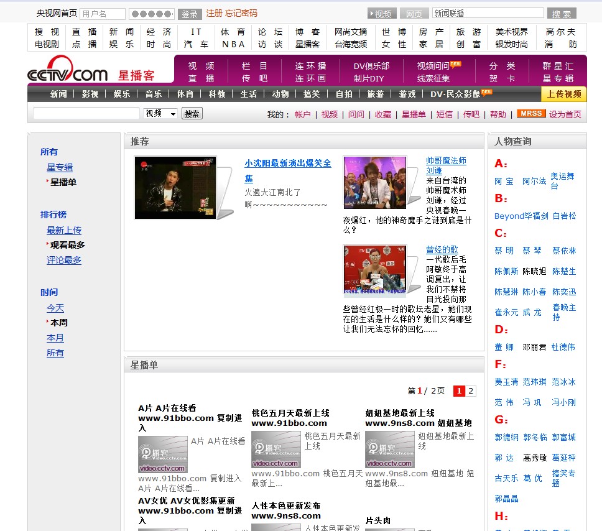
Task: Open DV·民众影像 in nav bar
Action: pos(455,94)
